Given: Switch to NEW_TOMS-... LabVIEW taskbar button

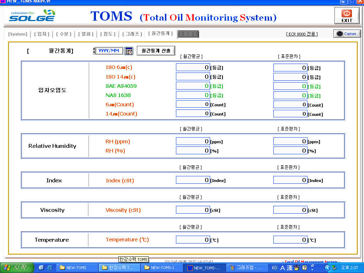Looking at the screenshot, I should click(204, 268).
